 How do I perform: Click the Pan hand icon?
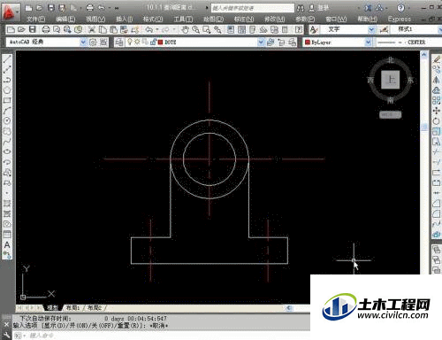[x=185, y=29]
